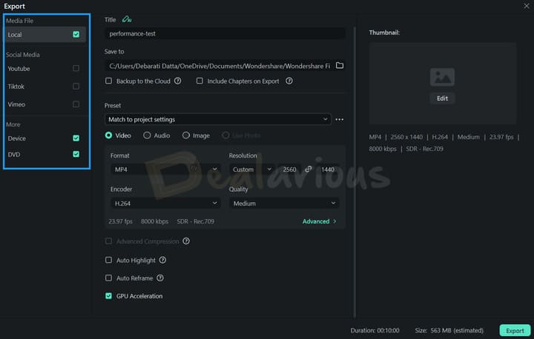
Task: Enable the Youtube export checkbox
Action: [76, 68]
